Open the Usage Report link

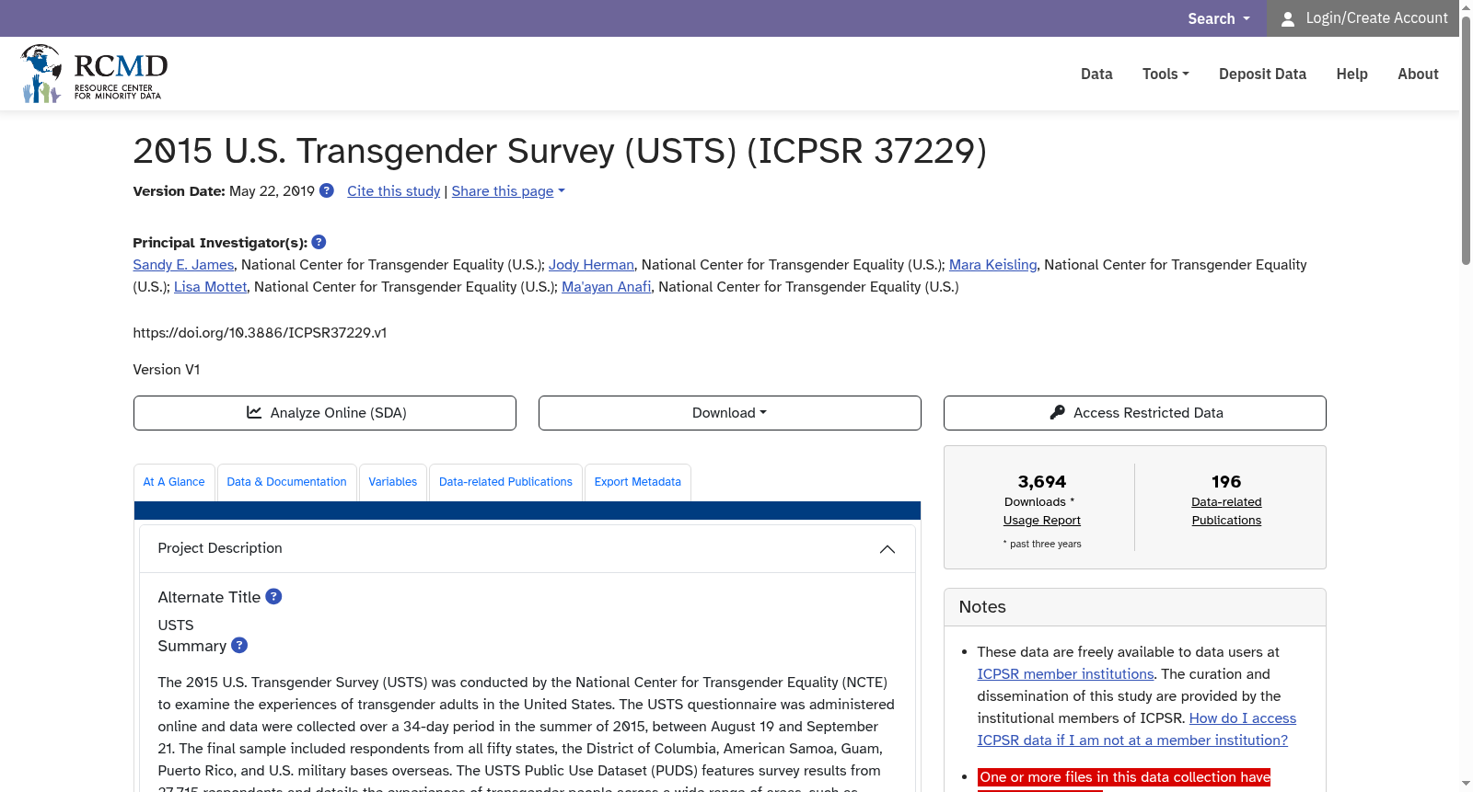[1042, 520]
